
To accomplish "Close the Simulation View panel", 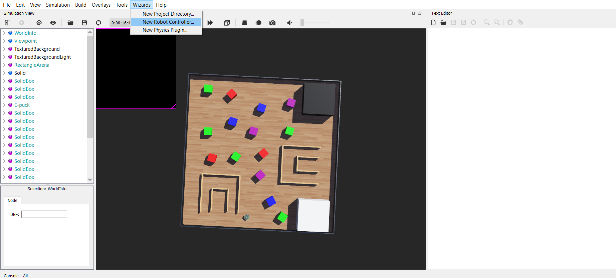I will click(420, 13).
